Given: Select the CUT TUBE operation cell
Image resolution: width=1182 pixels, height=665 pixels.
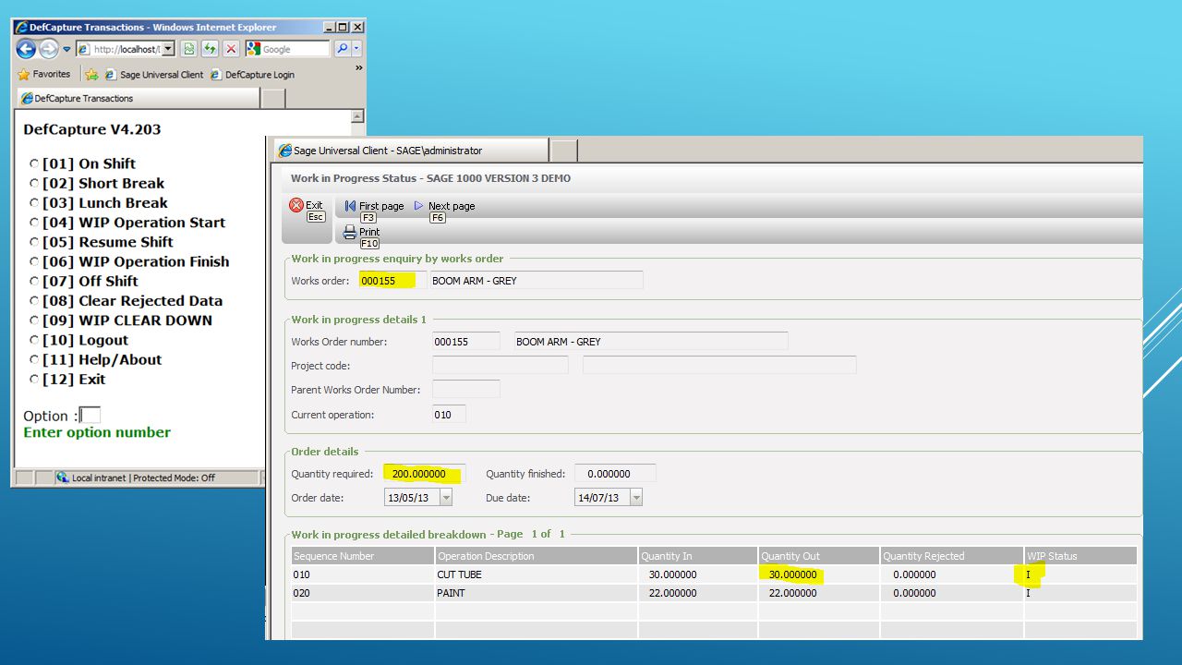Looking at the screenshot, I should pos(536,574).
